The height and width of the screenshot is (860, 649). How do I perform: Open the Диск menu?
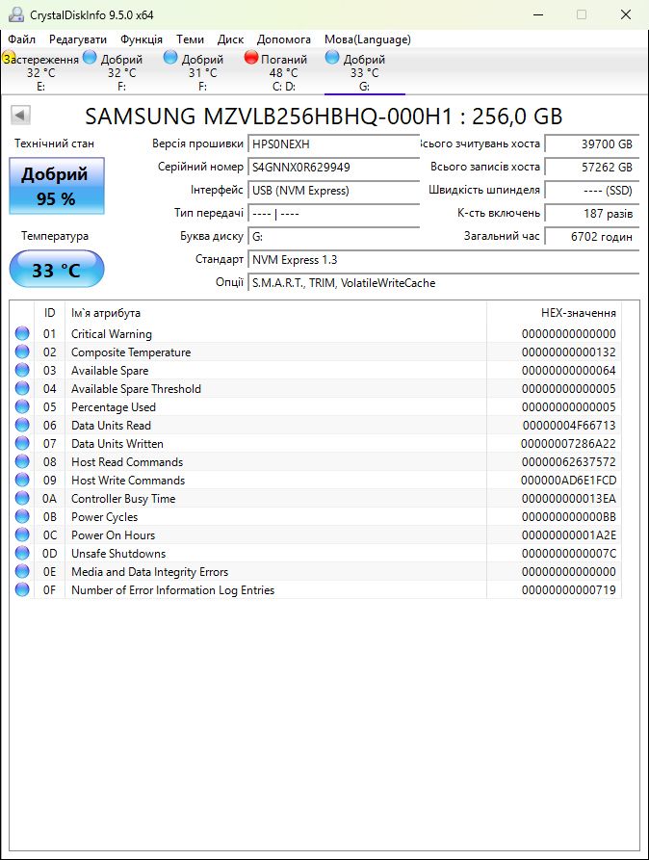pyautogui.click(x=230, y=39)
